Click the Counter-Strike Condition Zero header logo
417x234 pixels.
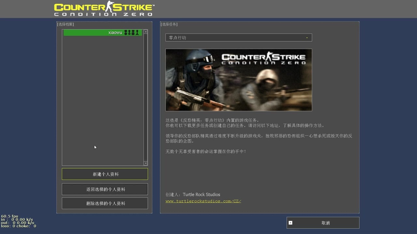[x=104, y=9]
